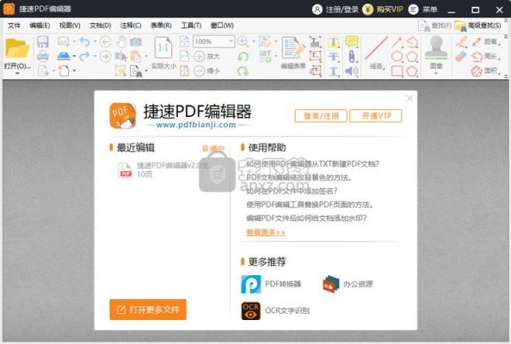The width and height of the screenshot is (511, 344).
Task: Open help link PDF文档编辑修改背景色的方法
Action: pos(299,177)
